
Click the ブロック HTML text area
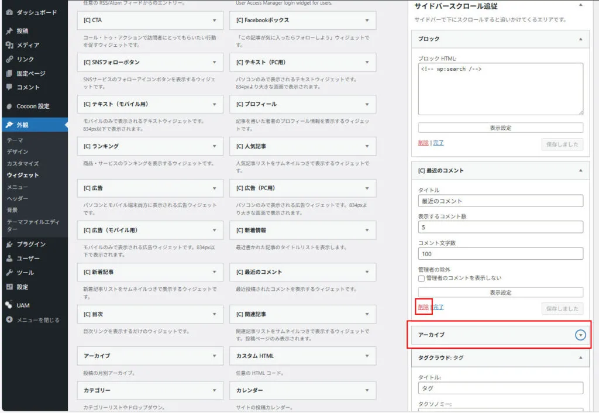[500, 88]
